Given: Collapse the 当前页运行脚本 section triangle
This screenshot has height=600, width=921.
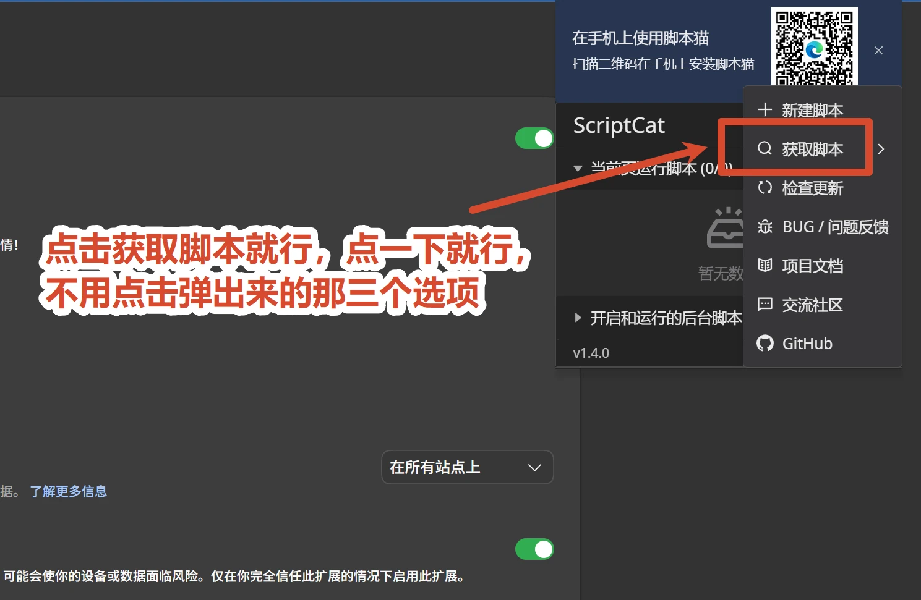Looking at the screenshot, I should (x=578, y=168).
